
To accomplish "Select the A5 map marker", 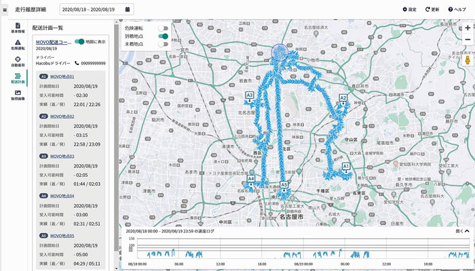I will [x=284, y=186].
